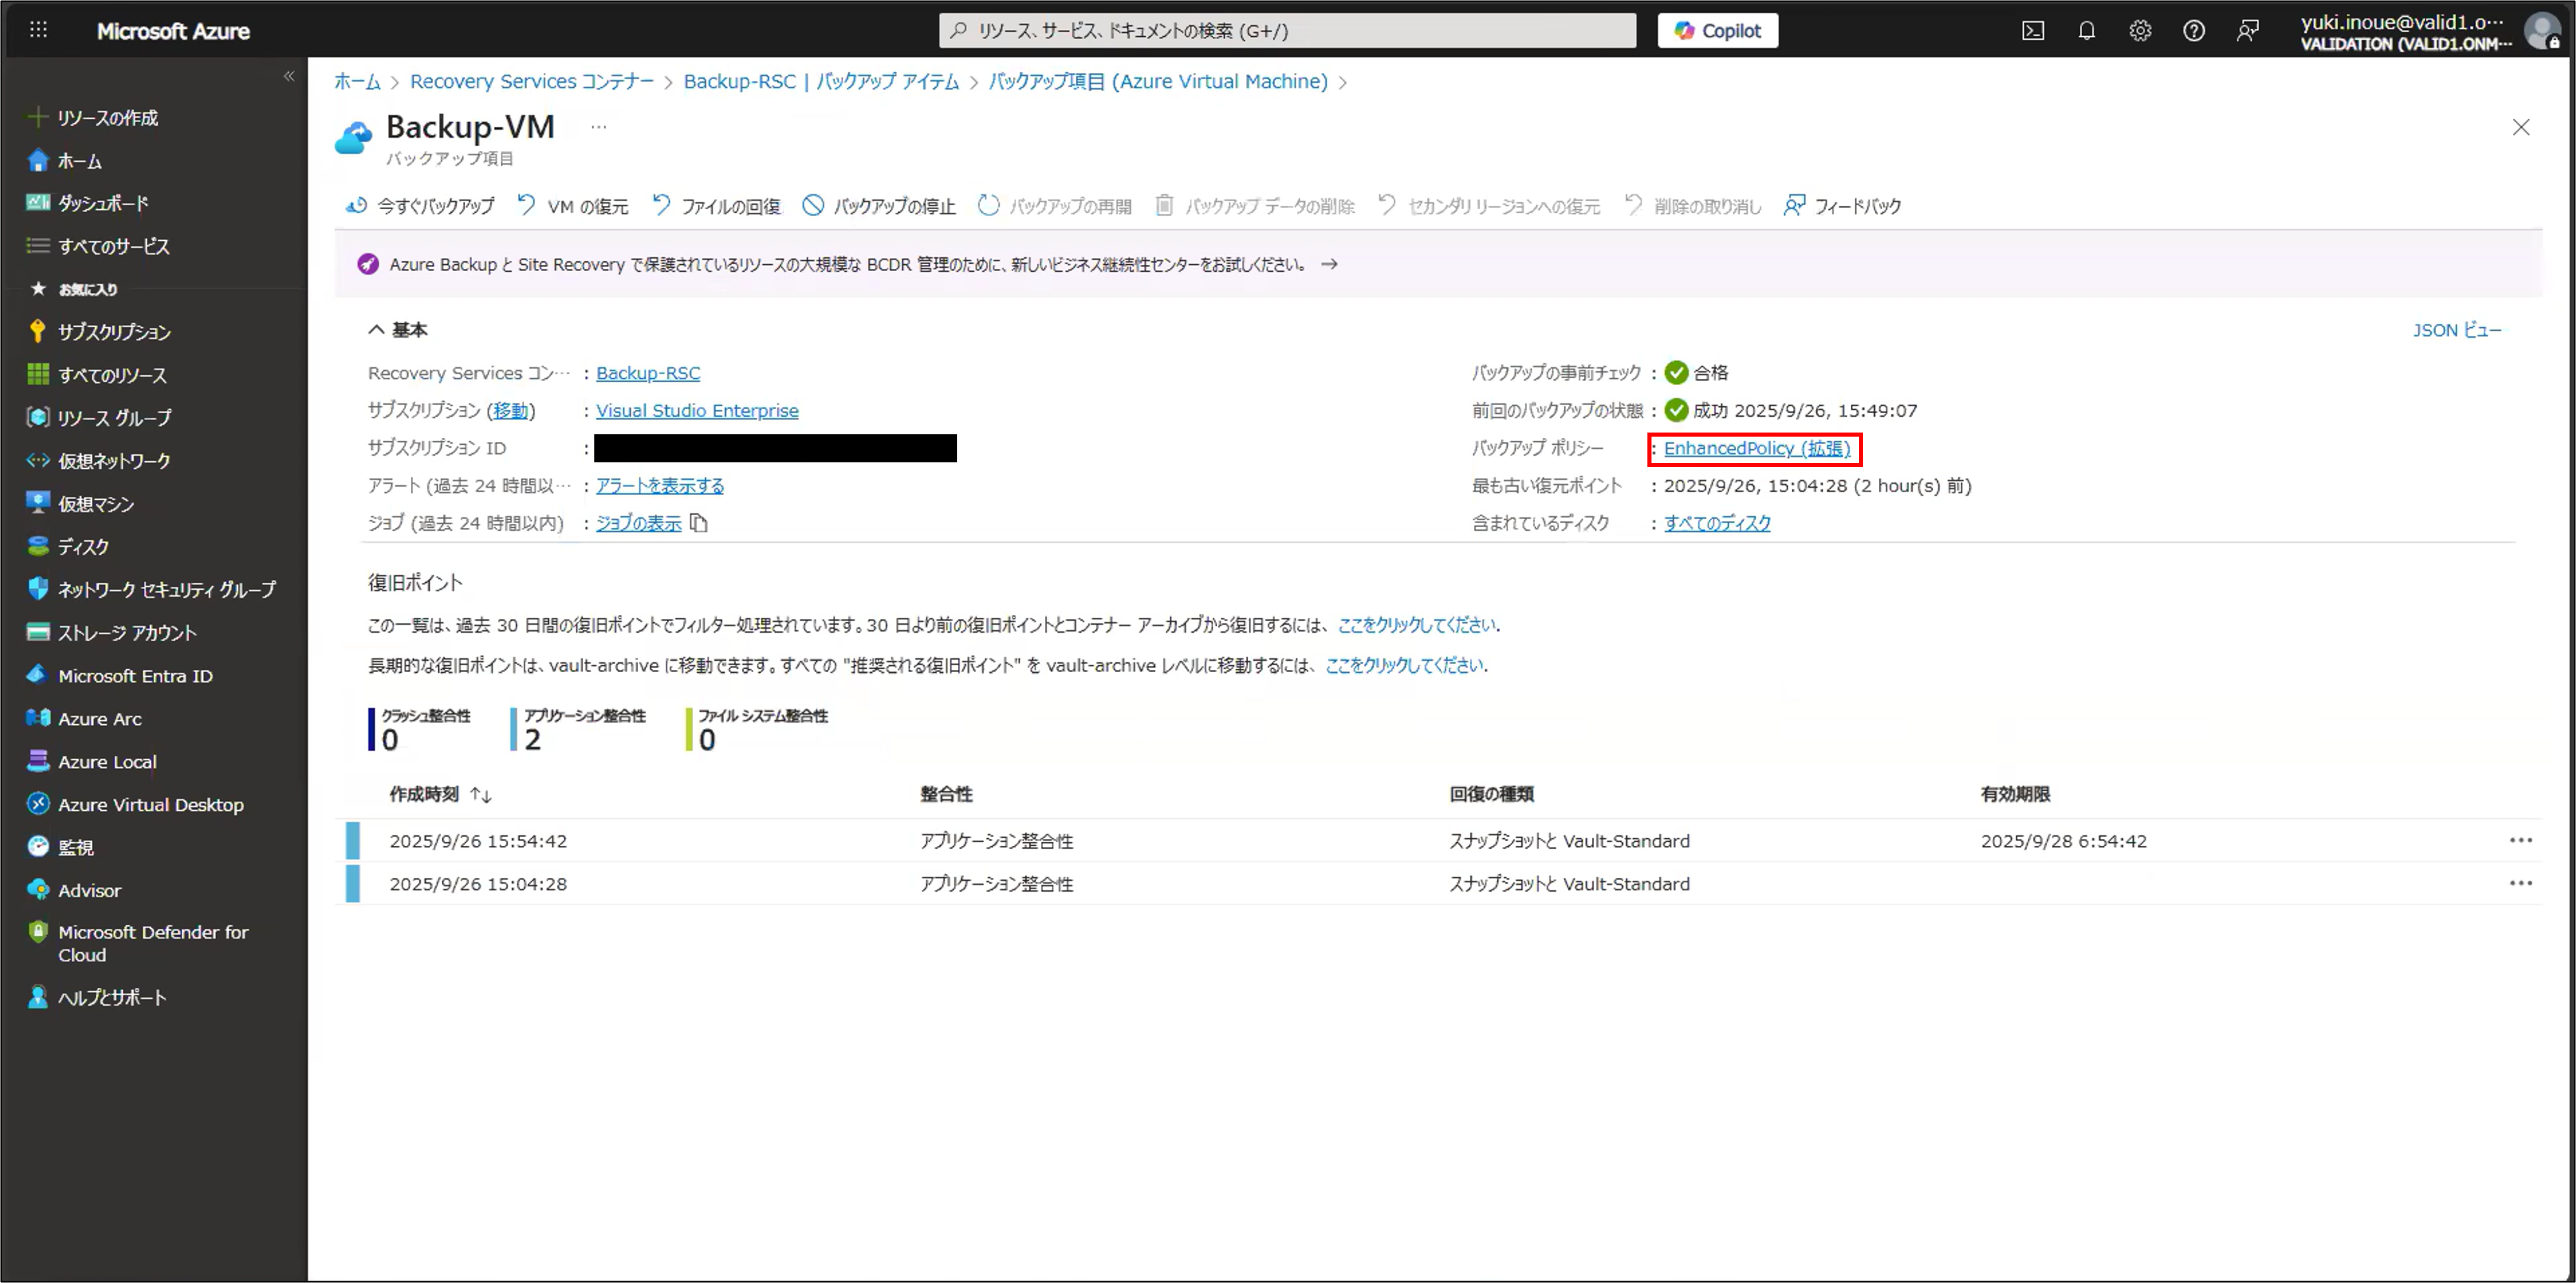Open the Azure portal menu grid icon
The height and width of the screenshot is (1283, 2576).
pos(38,30)
